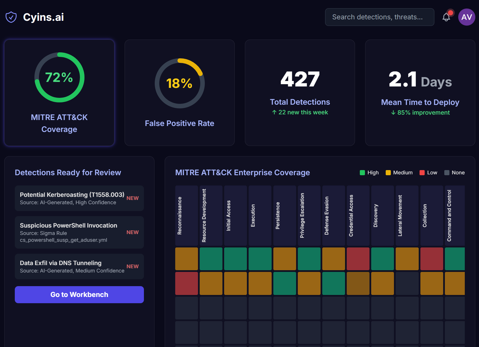The width and height of the screenshot is (479, 347).
Task: Click the NEW badge on Data Exfil detection
Action: click(132, 267)
